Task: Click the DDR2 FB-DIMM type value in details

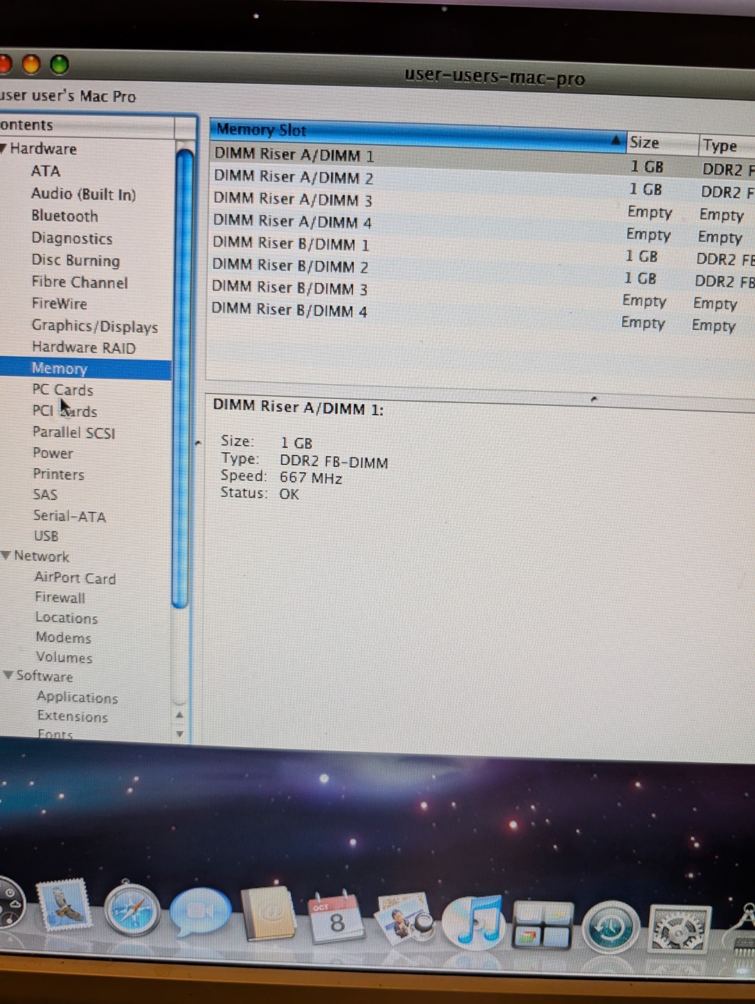Action: point(334,462)
